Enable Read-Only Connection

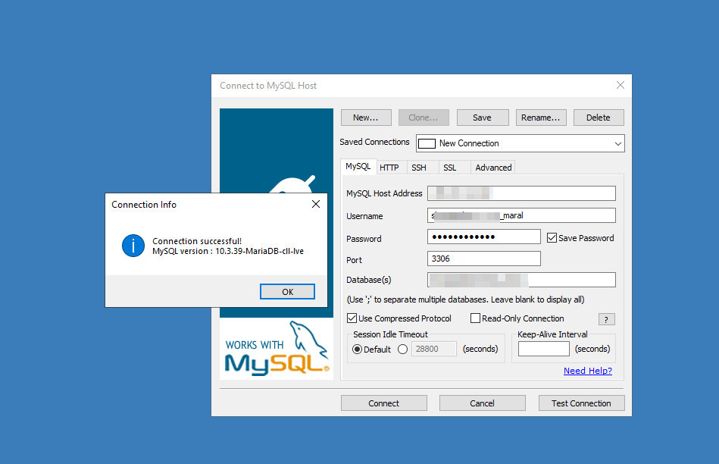[x=476, y=318]
